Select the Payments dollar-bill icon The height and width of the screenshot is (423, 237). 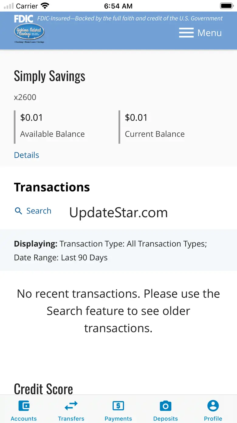118,406
